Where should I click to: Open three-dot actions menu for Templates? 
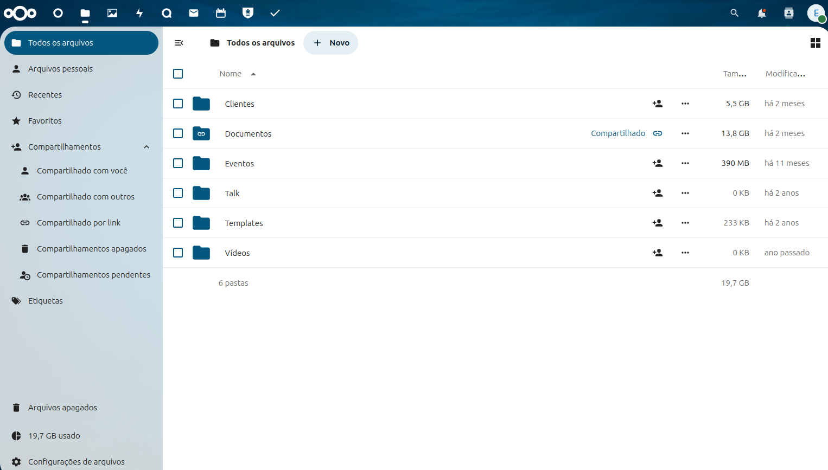685,223
